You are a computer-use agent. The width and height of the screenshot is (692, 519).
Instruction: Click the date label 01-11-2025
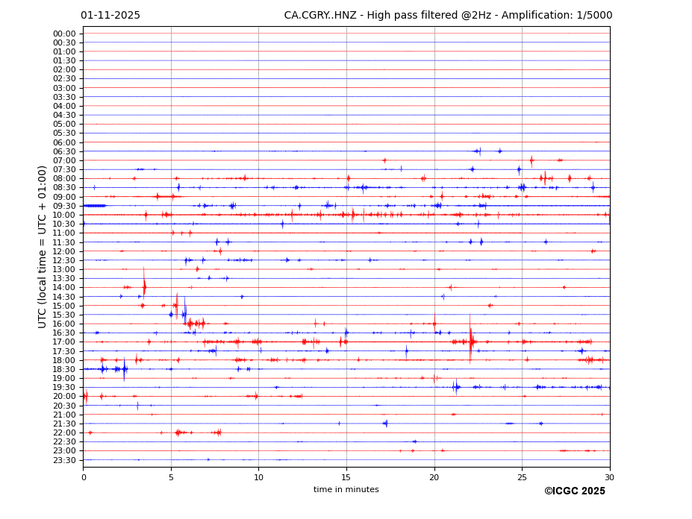[x=110, y=16]
